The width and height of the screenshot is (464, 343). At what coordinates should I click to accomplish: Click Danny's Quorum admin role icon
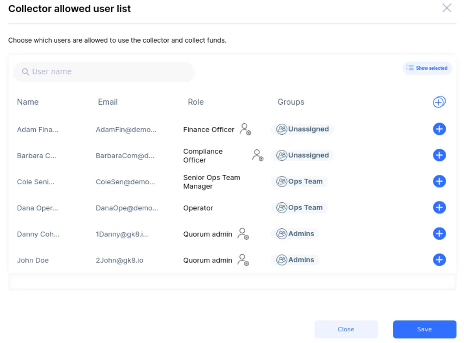(243, 234)
